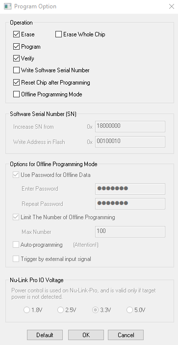Click the Write Address in Flash field
The width and height of the screenshot is (178, 345).
[x=130, y=142]
